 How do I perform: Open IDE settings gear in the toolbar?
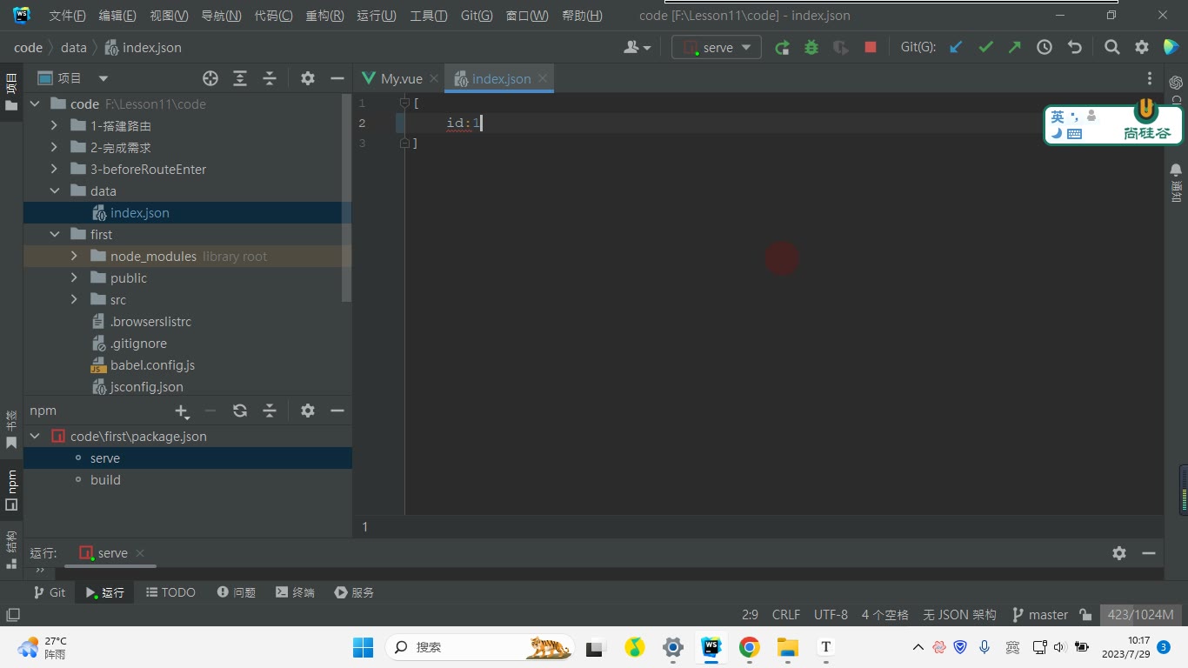coord(1142,48)
